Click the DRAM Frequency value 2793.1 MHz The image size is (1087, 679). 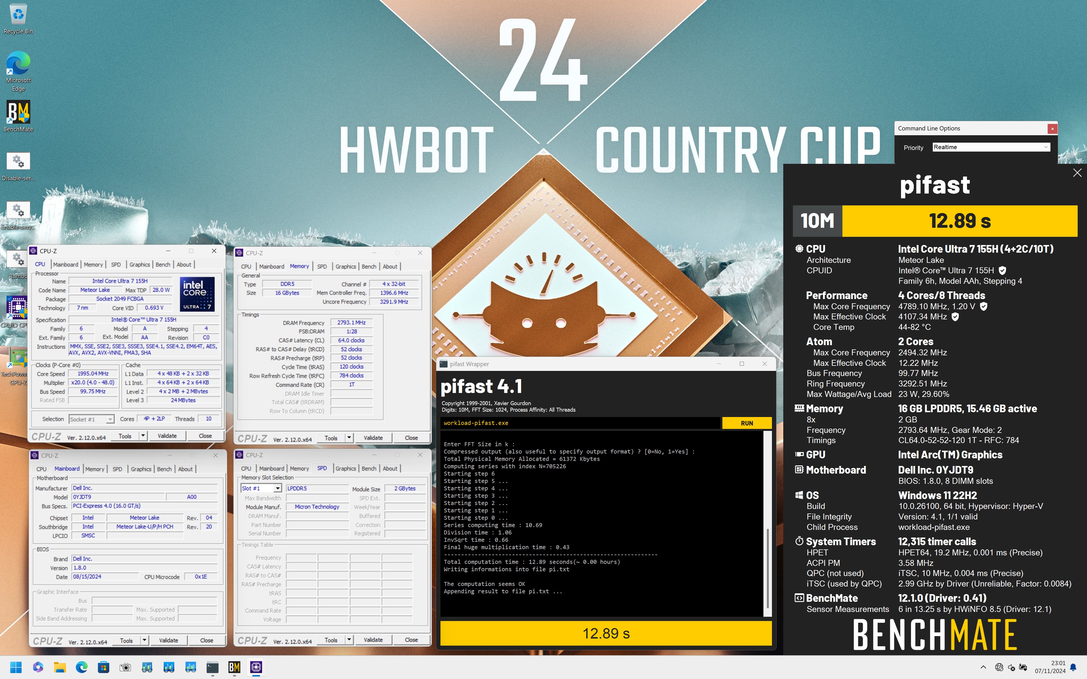coord(351,323)
